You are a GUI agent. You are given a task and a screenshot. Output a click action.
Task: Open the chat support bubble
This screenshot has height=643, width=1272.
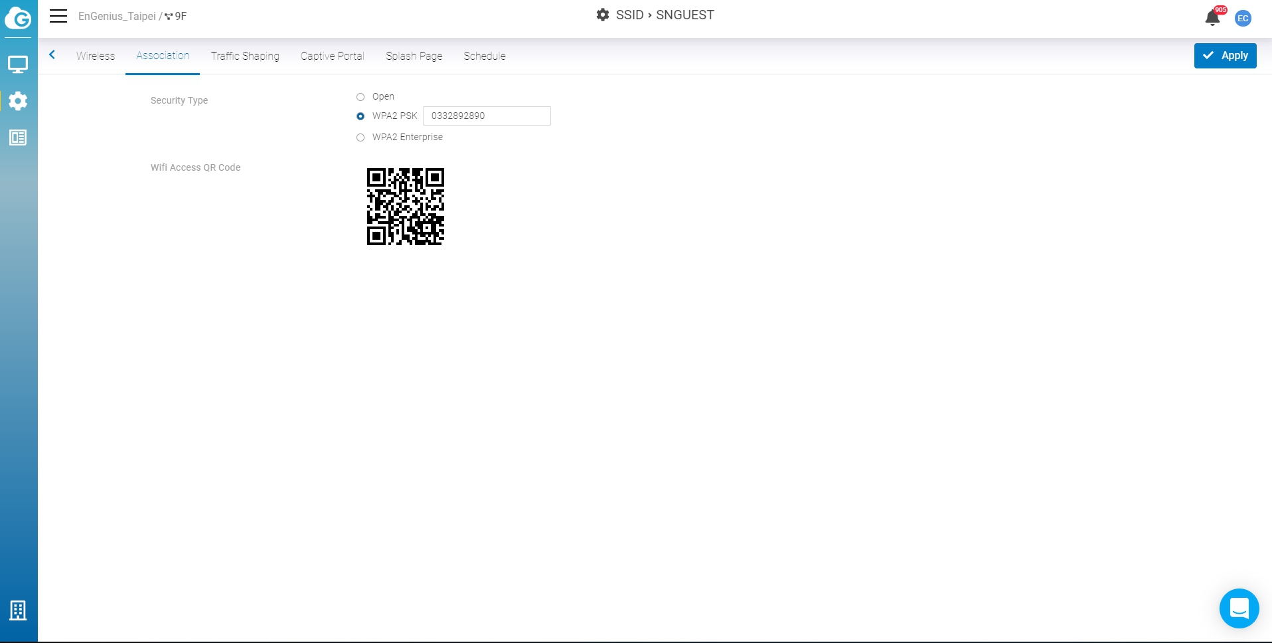1239,608
